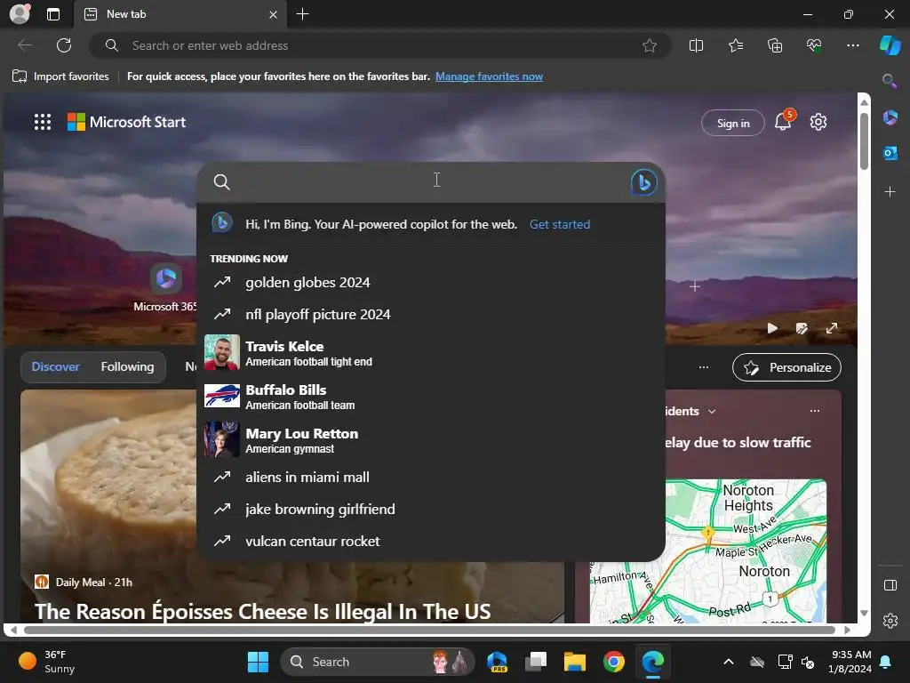
Task: Expand the traffic incidents dropdown chevron
Action: [x=712, y=411]
